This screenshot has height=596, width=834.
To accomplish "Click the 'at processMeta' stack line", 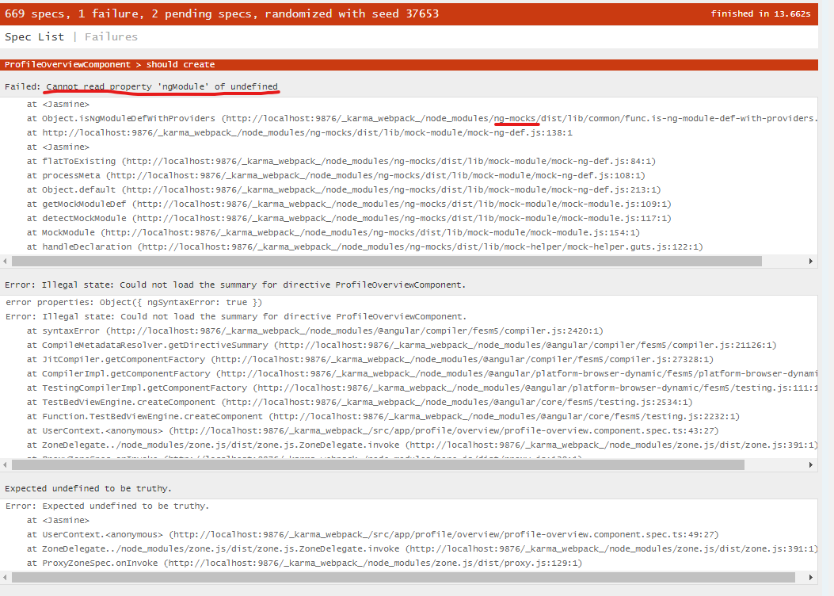I will coord(336,176).
